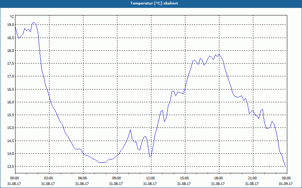Click the 31.08.17 date under 21:00
The width and height of the screenshot is (302, 188).
pos(252,183)
